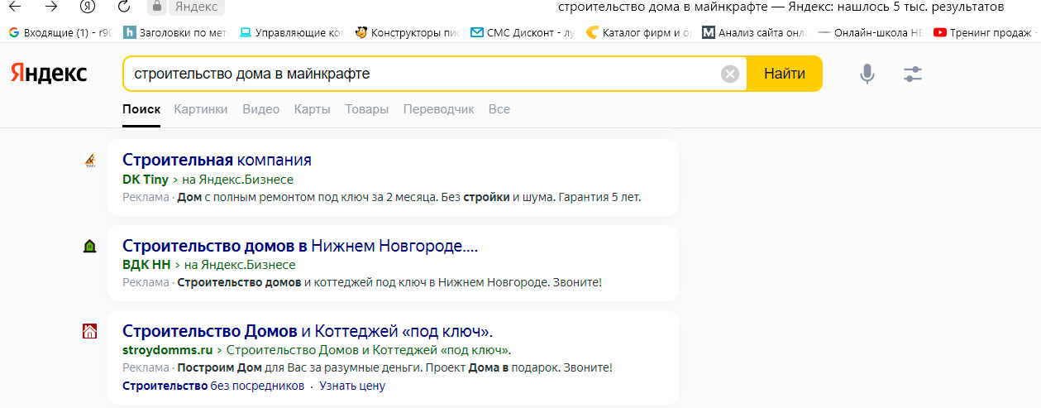The height and width of the screenshot is (408, 1041).
Task: Open Строительная компания ad result
Action: click(x=217, y=160)
